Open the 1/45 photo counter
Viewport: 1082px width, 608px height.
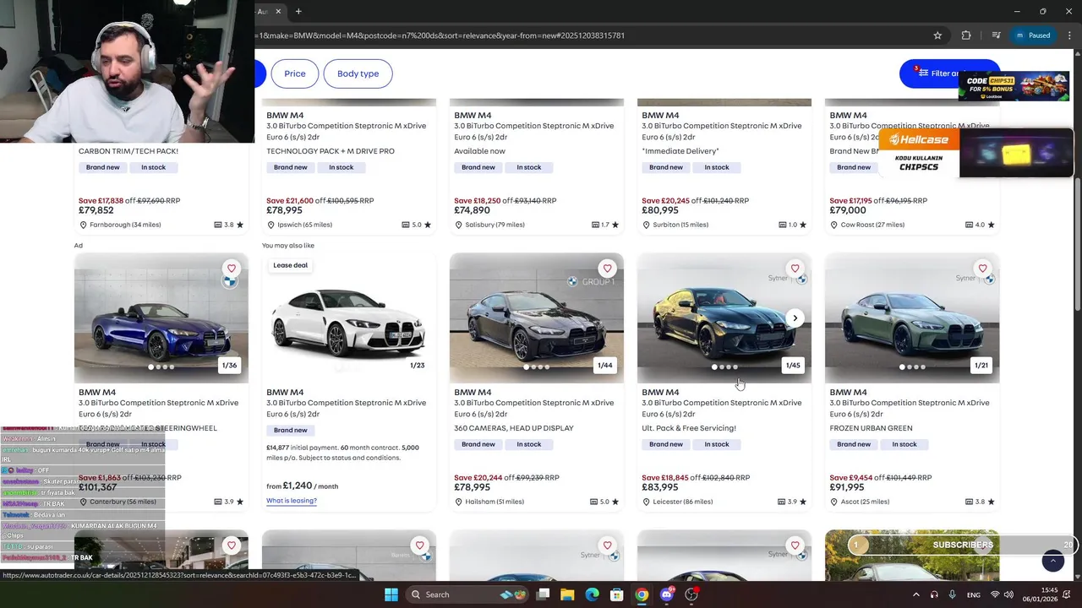point(793,366)
